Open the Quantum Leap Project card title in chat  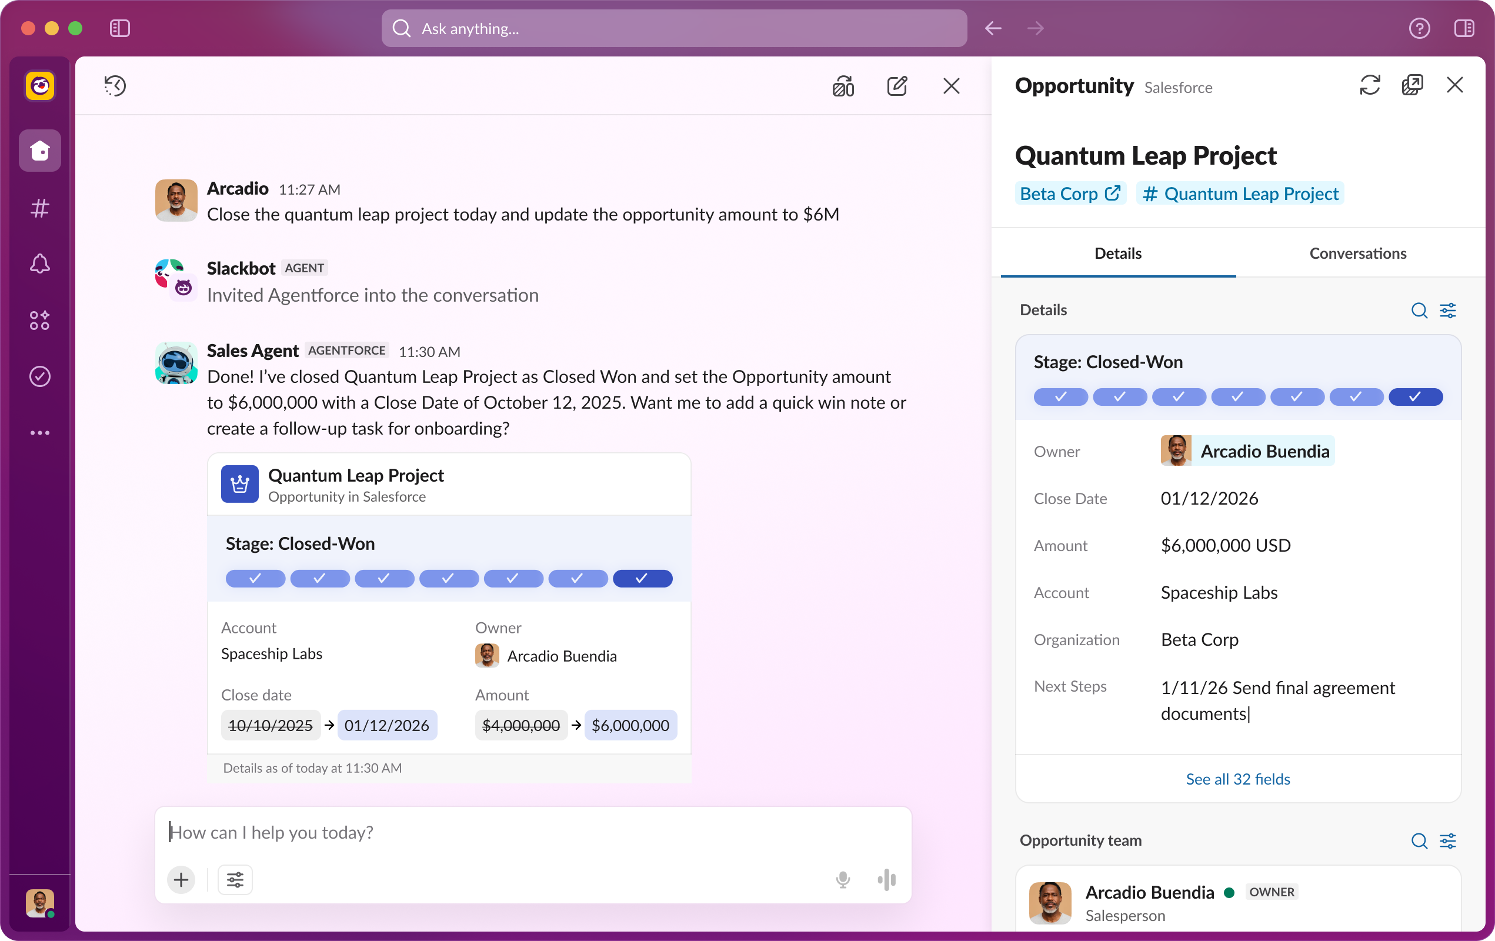coord(356,475)
